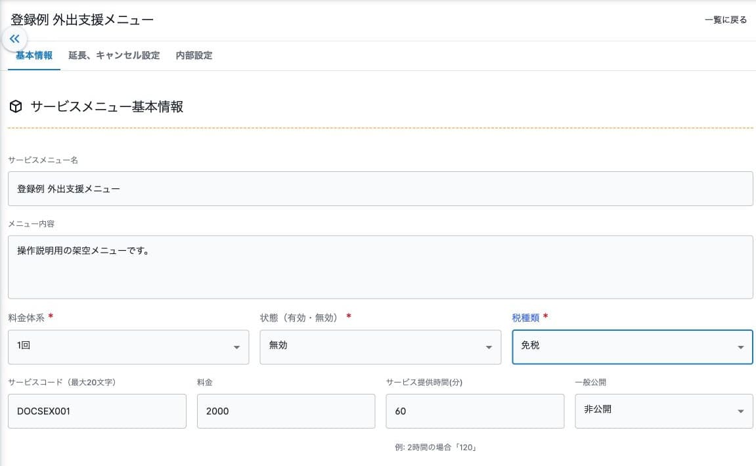Click the 税種類 dropdown arrow
Viewport: 756px width, 466px height.
point(741,347)
